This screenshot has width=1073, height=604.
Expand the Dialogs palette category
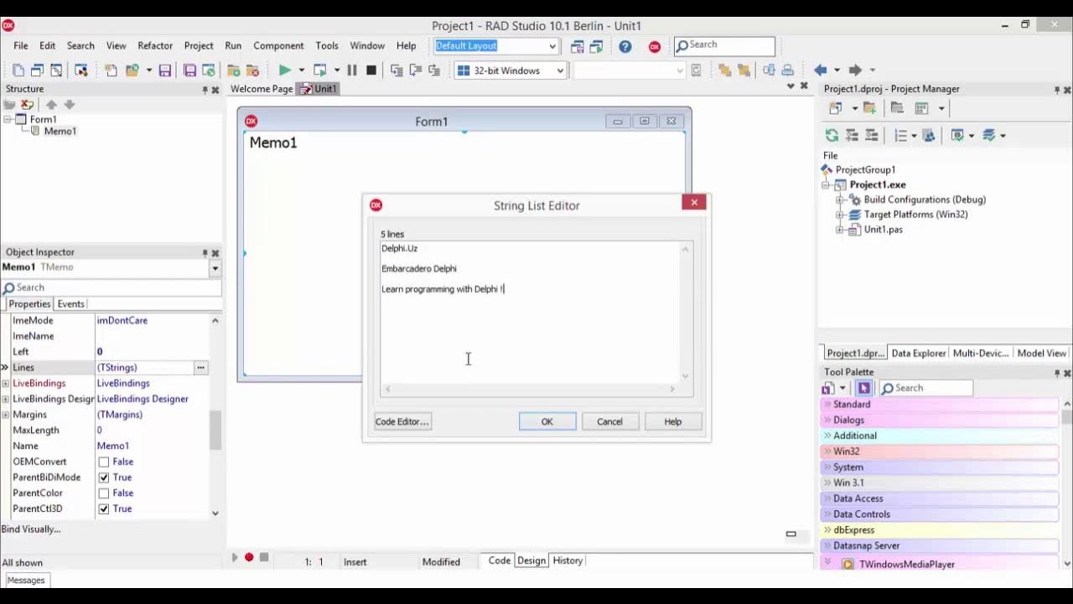(x=827, y=420)
